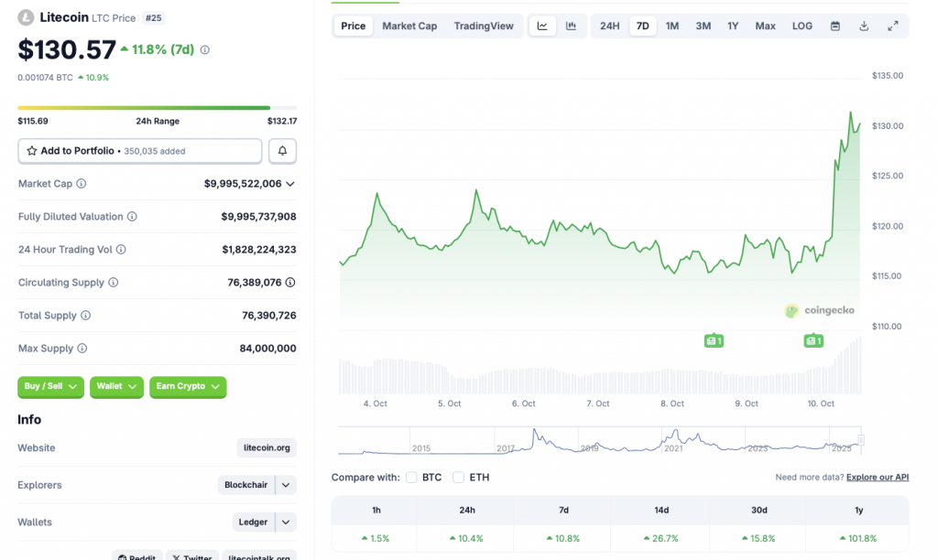Click Add to Portfolio button
938x560 pixels.
[139, 151]
